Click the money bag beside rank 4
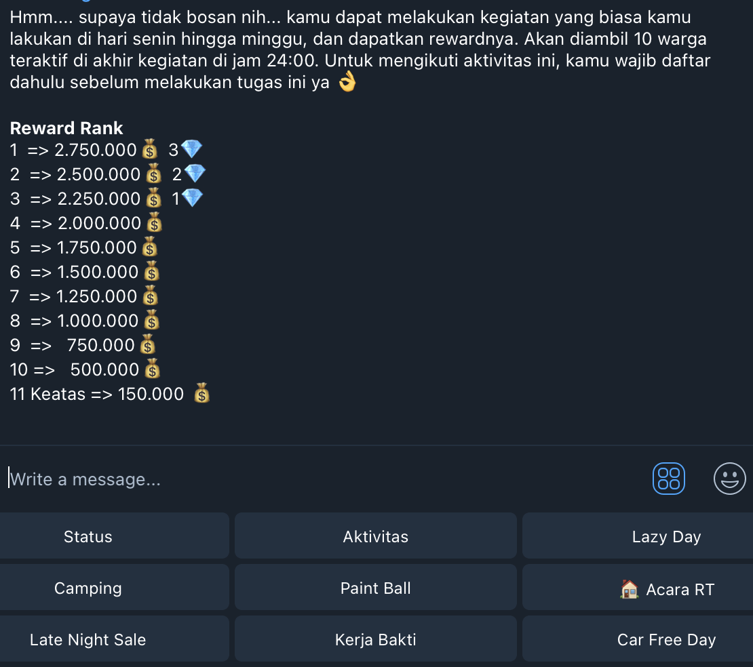Screen dimensions: 753x667 tap(155, 222)
